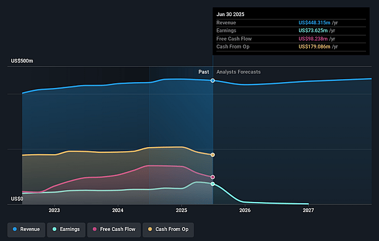This screenshot has height=241, width=379.
Task: Click the US$448.315m revenue value
Action: [x=314, y=22]
